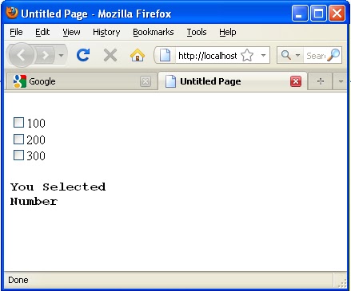Click the "Number" label text
The width and height of the screenshot is (351, 291).
tap(34, 201)
